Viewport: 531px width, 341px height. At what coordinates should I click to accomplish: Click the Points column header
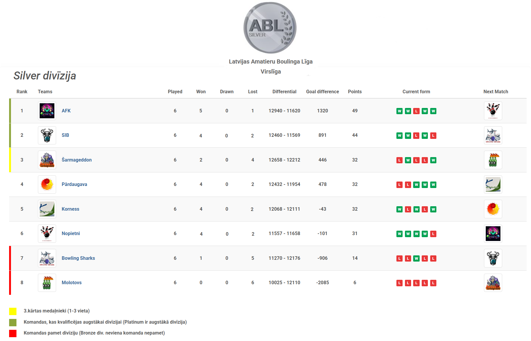pyautogui.click(x=355, y=92)
